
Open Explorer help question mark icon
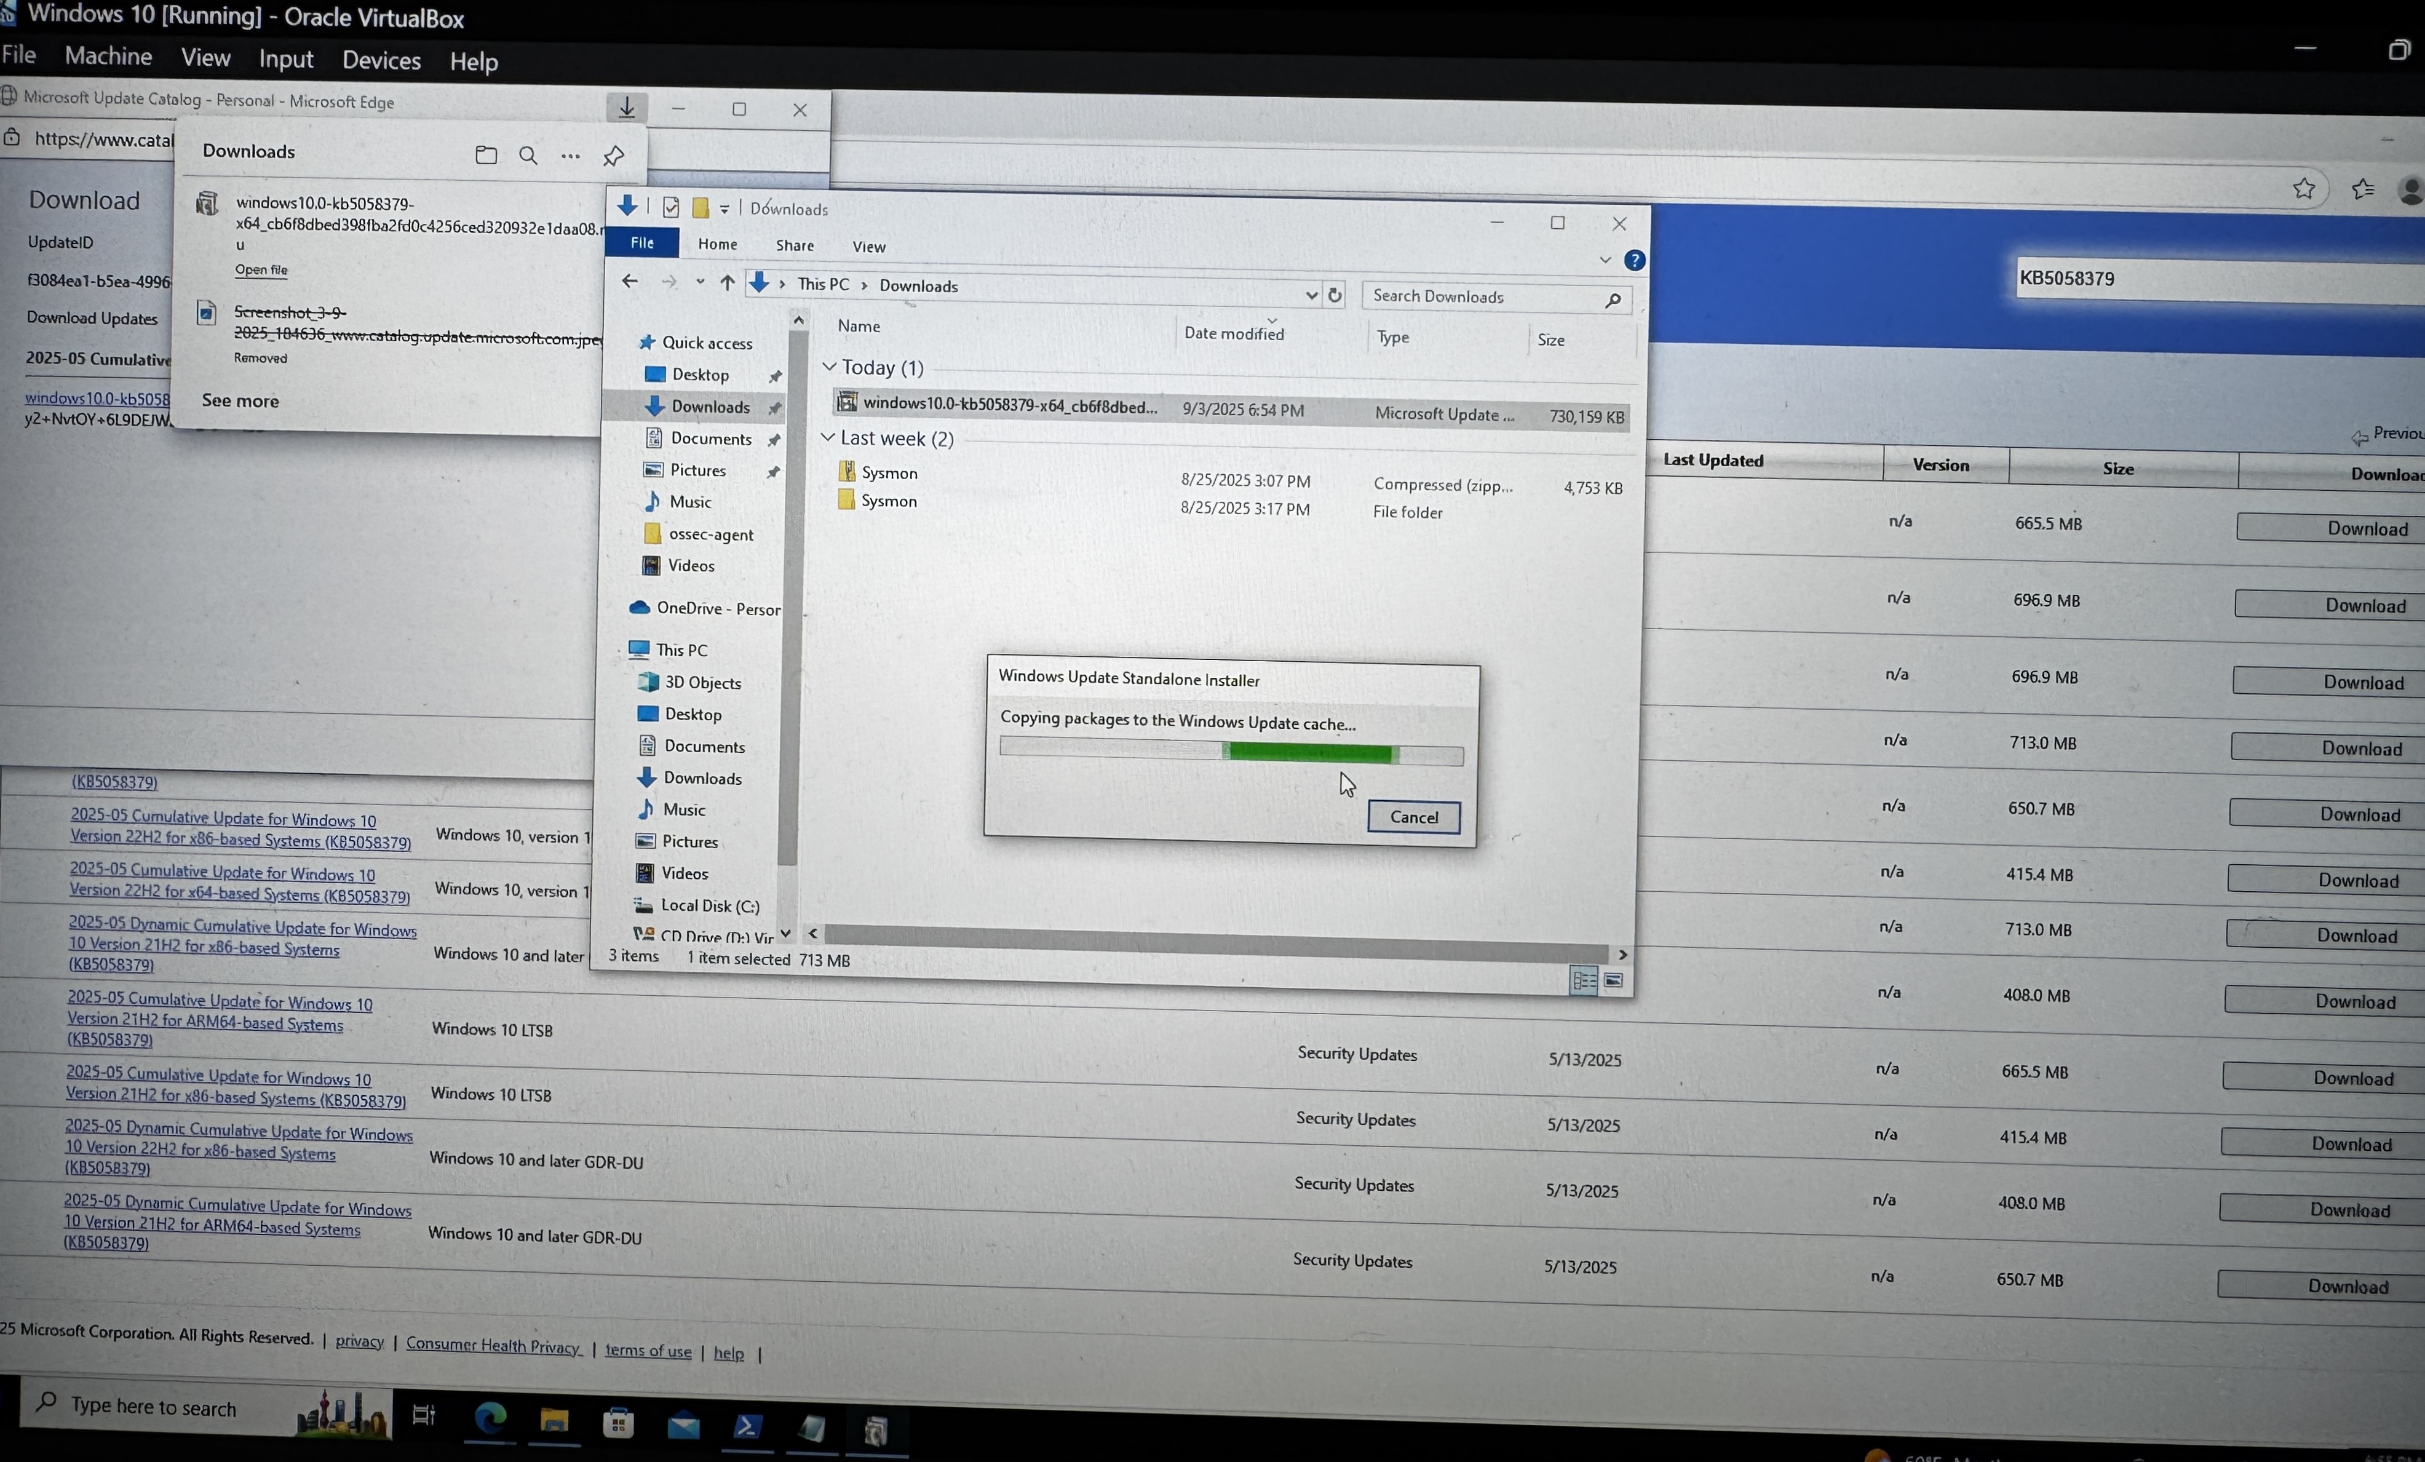(1635, 260)
